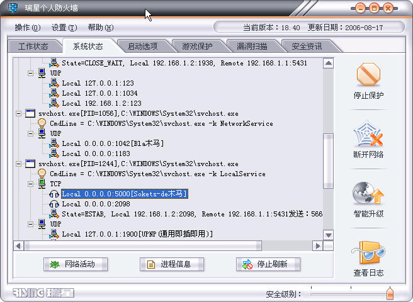Click the 进程信息 button
The image size is (413, 302).
click(x=172, y=264)
